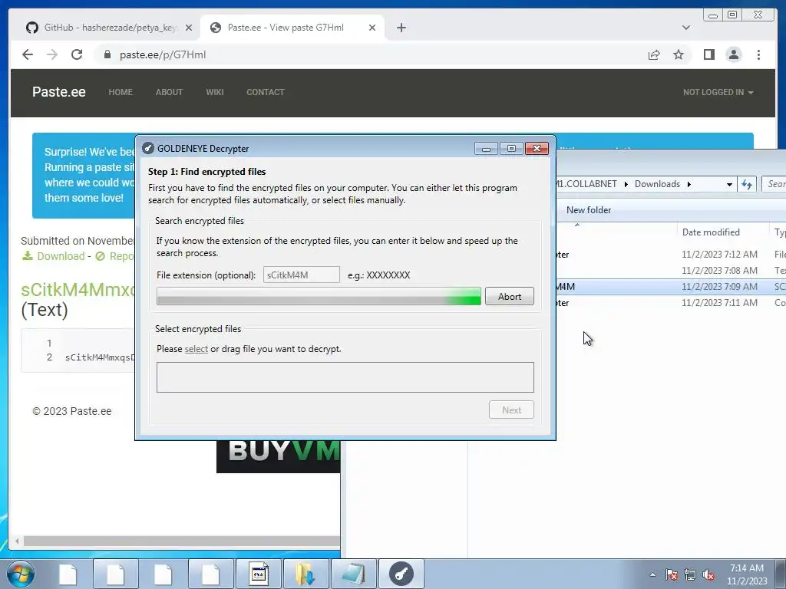Select the file row modified 11/2/2023 7:09 AM
The height and width of the screenshot is (589, 786).
[671, 287]
